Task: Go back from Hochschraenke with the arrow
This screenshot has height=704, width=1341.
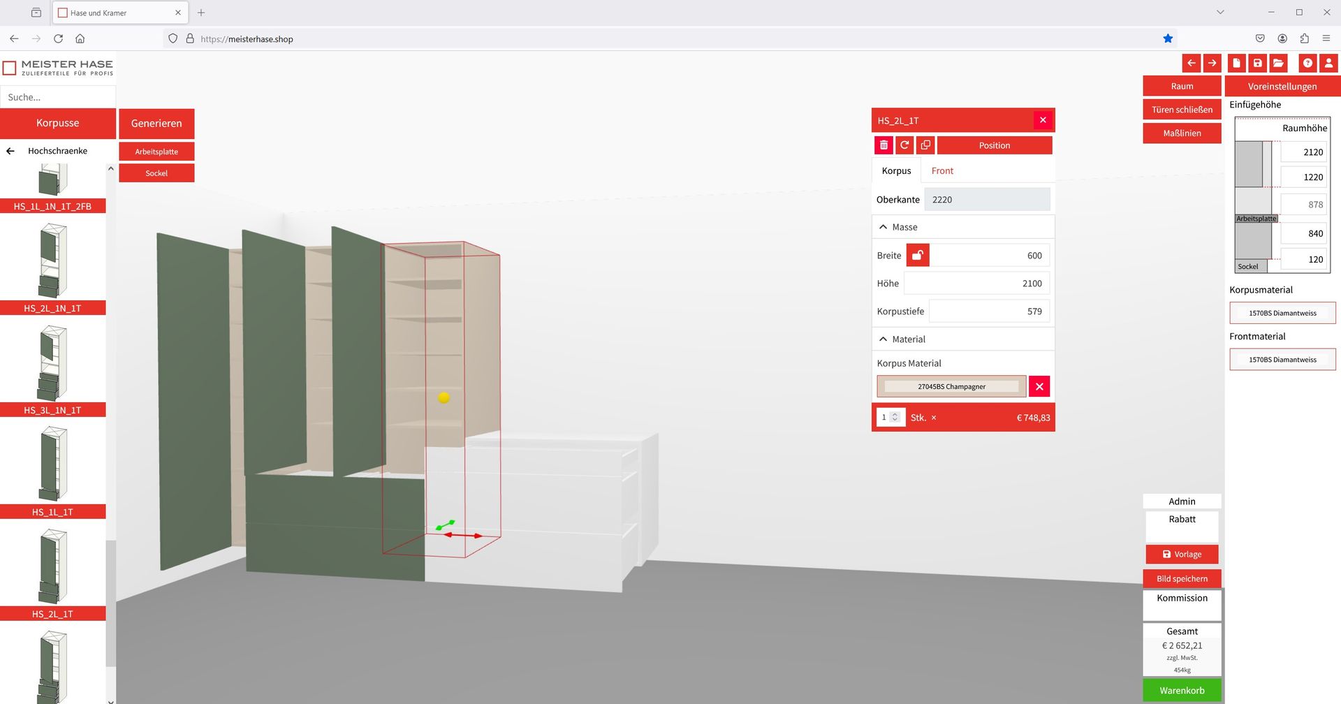Action: [10, 151]
